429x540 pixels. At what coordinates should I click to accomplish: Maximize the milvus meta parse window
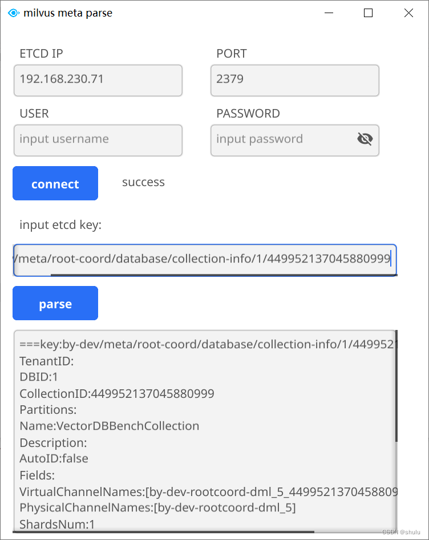(368, 13)
